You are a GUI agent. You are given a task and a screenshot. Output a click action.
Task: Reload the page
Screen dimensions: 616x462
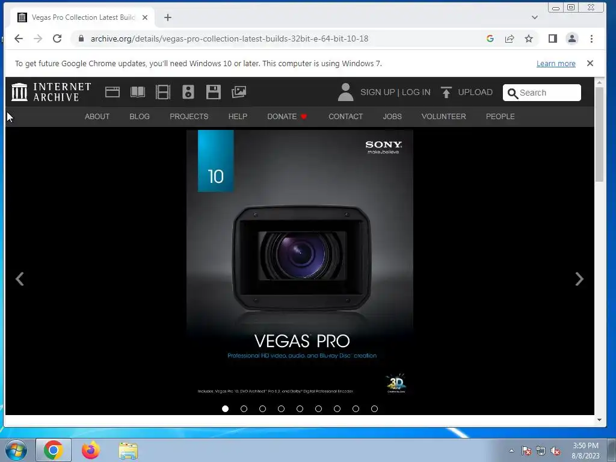[57, 38]
